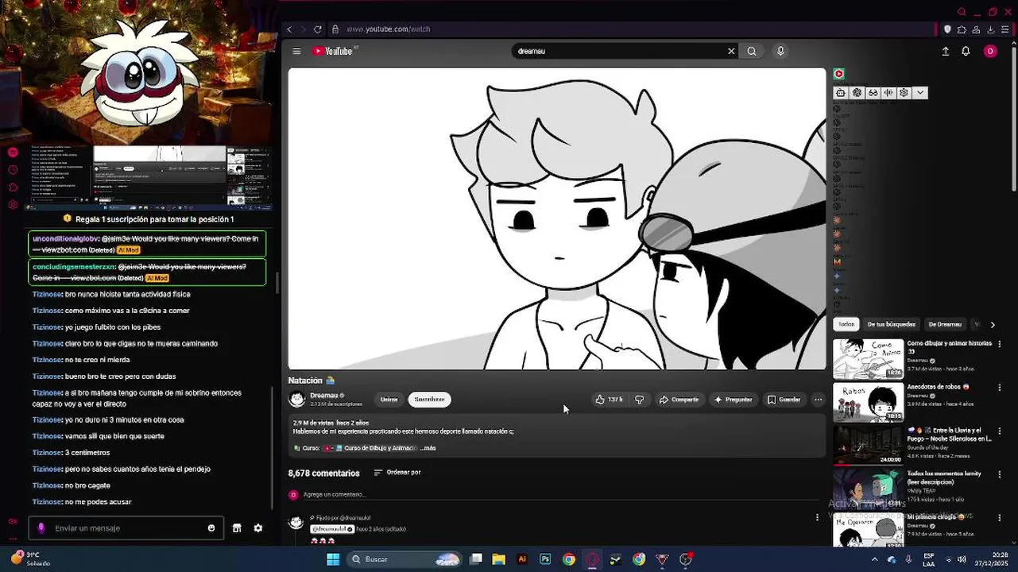Open the YouTube hamburger guide menu
The image size is (1018, 572).
[296, 51]
